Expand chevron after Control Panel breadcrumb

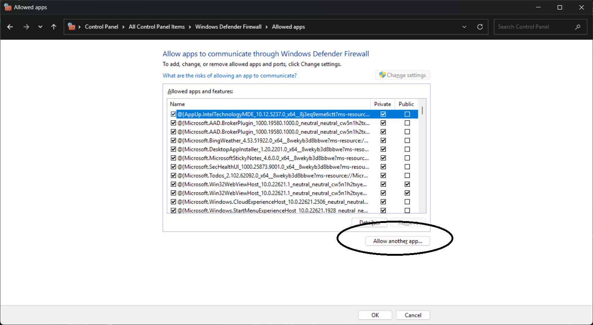click(123, 27)
